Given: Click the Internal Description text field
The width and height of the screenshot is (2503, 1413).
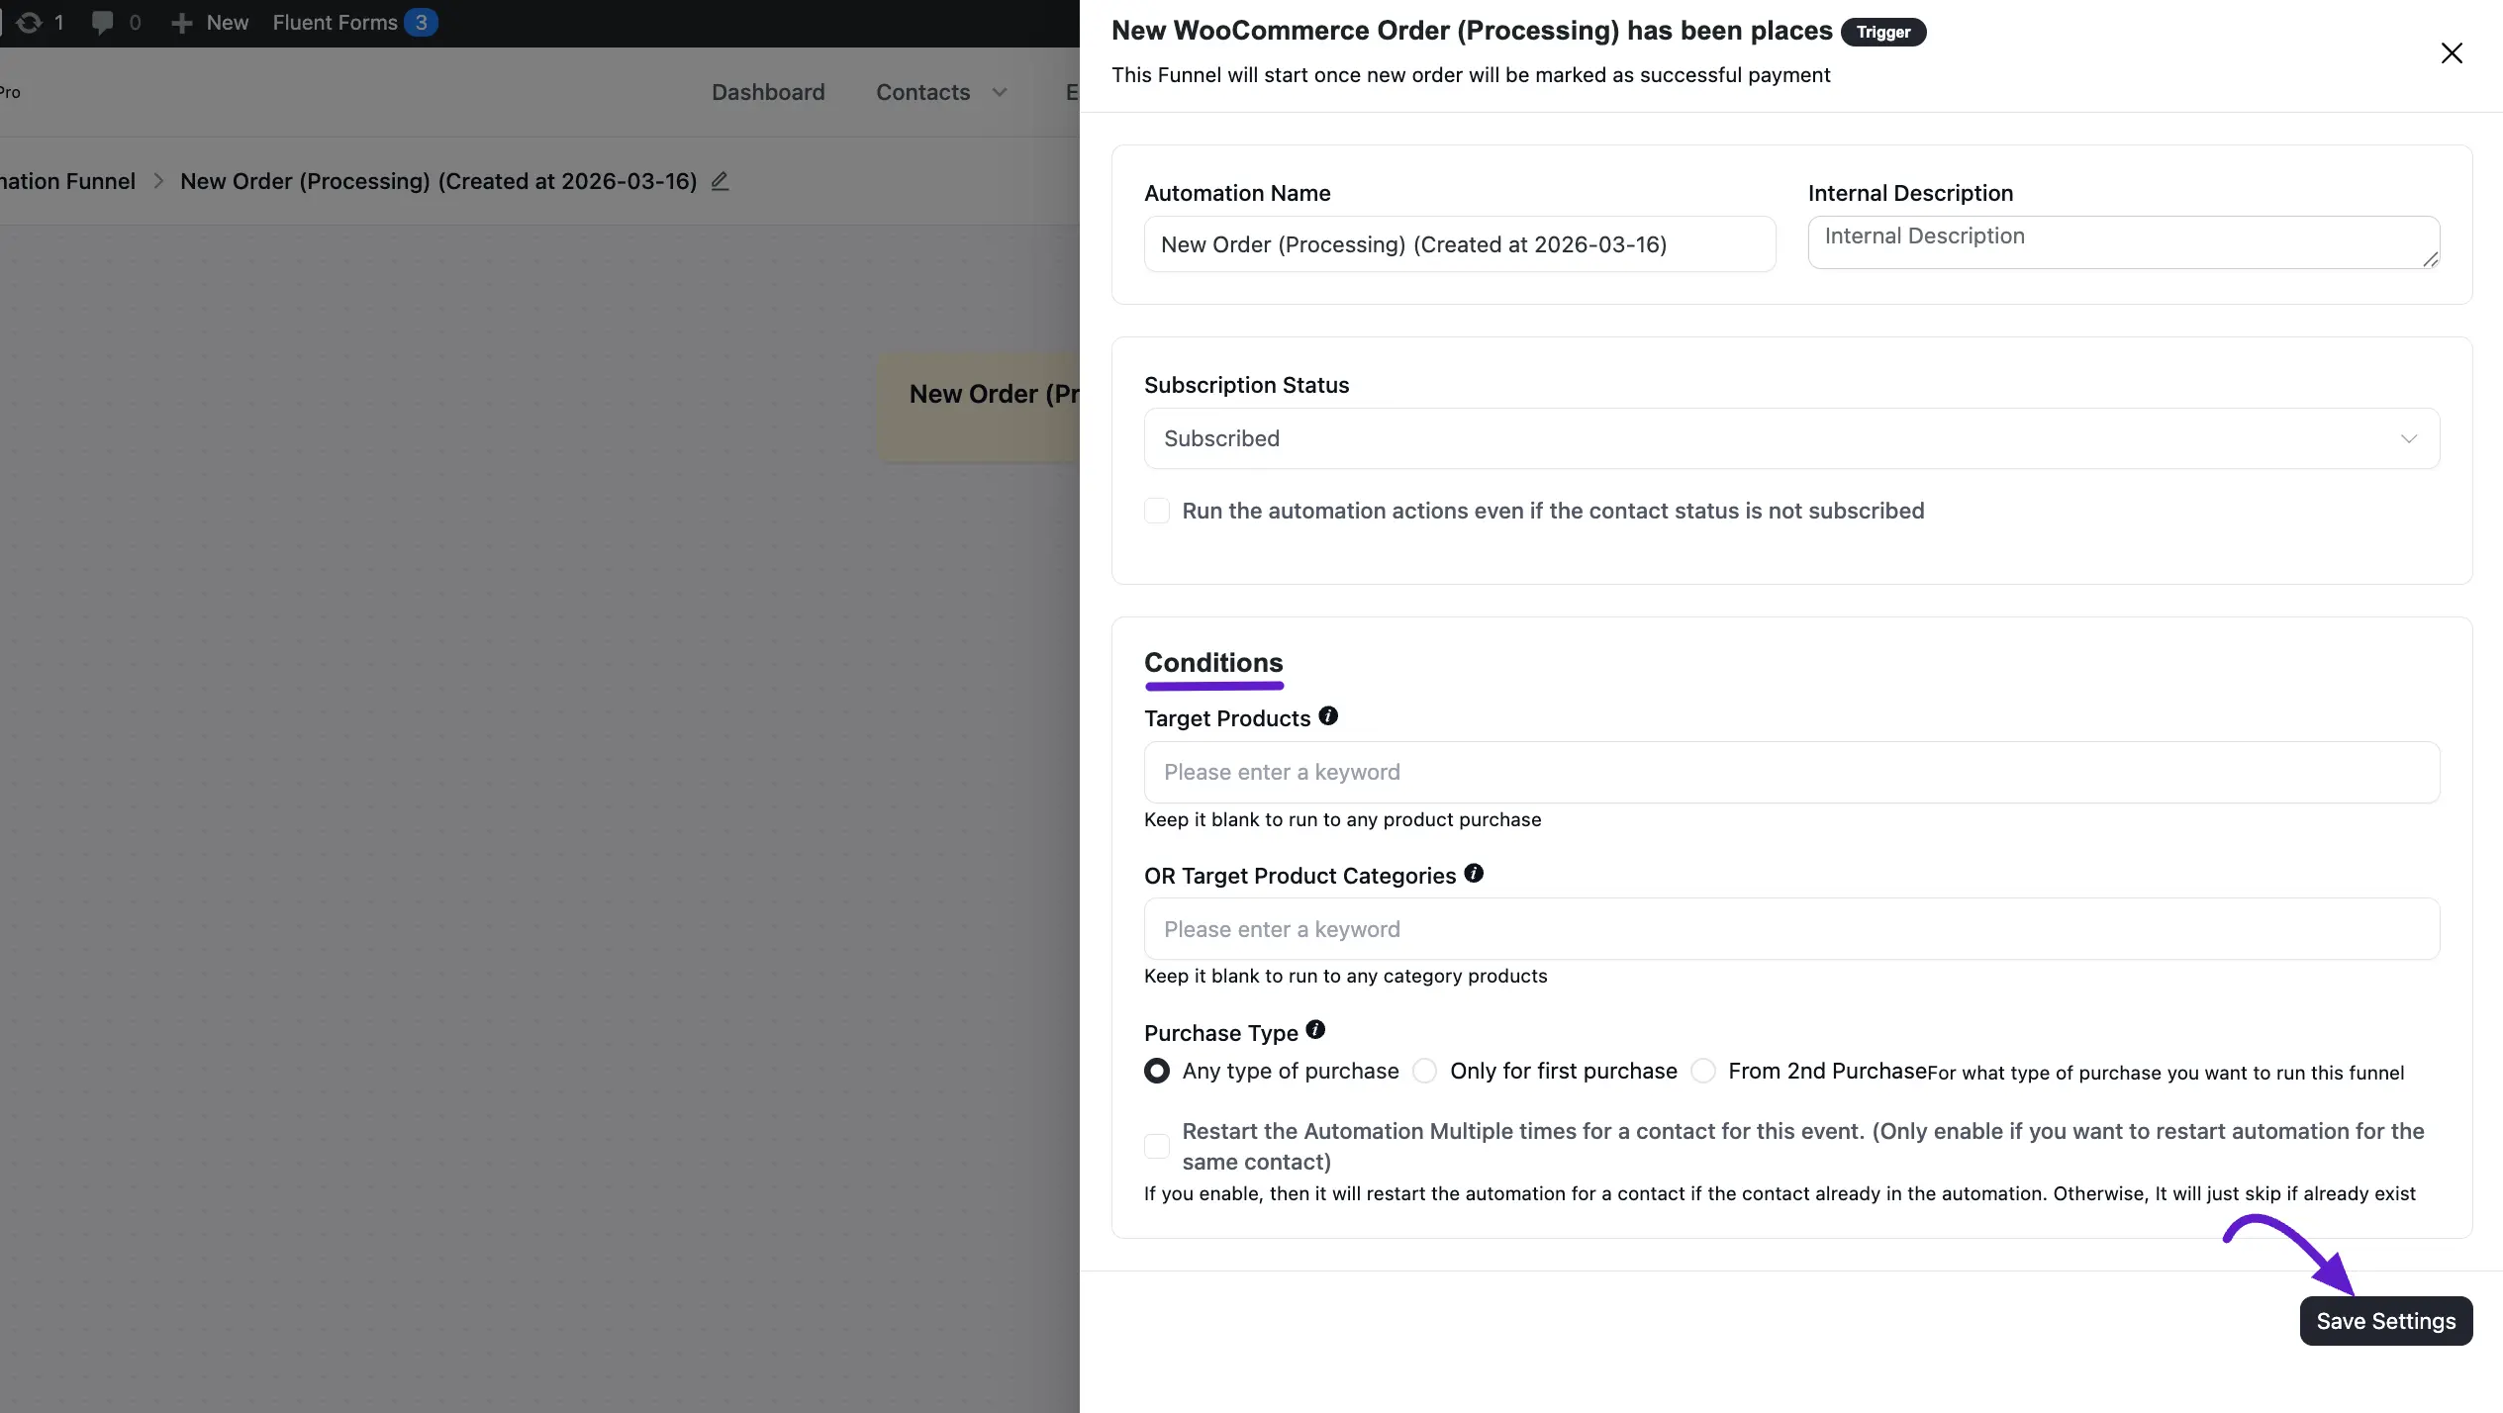Looking at the screenshot, I should pos(2123,242).
